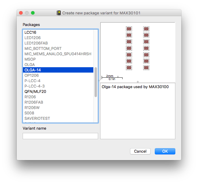Click the library icon in title bar
The height and width of the screenshot is (184, 198).
59,13
